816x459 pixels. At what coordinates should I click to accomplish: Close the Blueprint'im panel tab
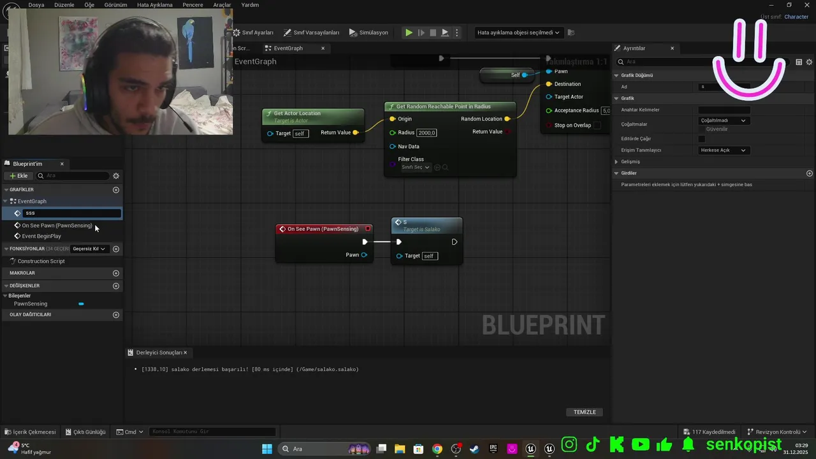click(62, 164)
